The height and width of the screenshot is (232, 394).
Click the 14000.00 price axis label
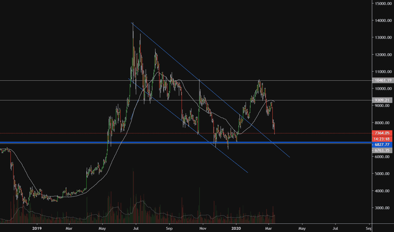click(x=383, y=21)
